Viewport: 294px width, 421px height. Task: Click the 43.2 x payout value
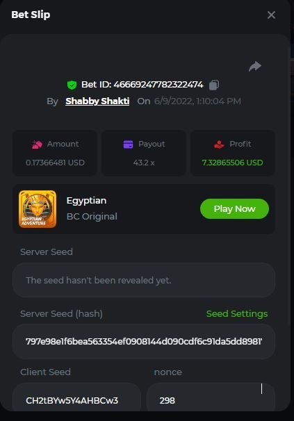[x=144, y=163]
